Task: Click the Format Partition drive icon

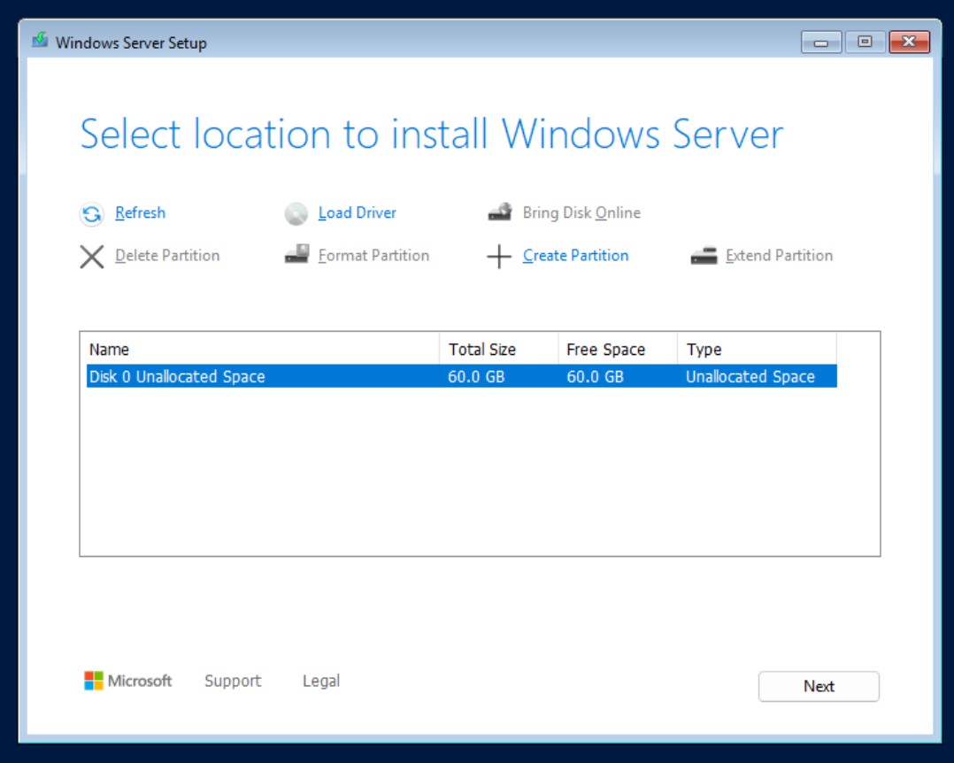Action: [x=296, y=256]
